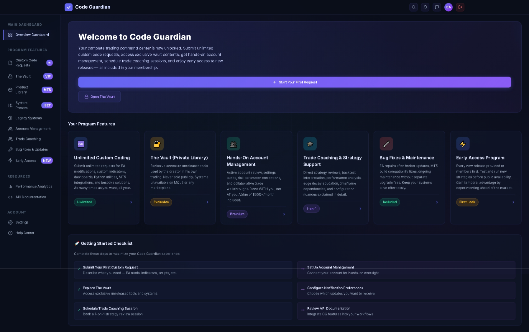Screen dimensions: 529x332
Task: Click the sidebar Bug Fixes & Updates wrench icon
Action: tap(10, 149)
